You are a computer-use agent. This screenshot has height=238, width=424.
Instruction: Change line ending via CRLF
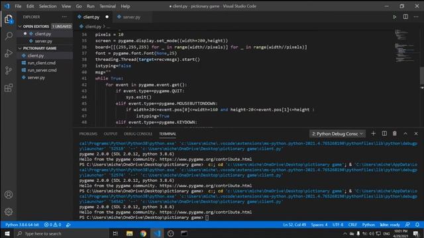pos(352,225)
